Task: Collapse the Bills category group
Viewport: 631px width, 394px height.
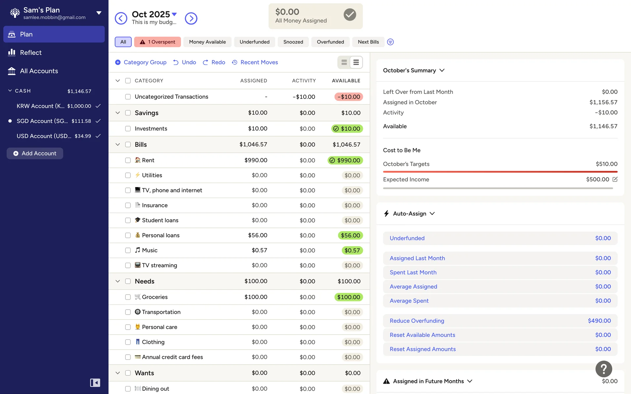Action: click(x=118, y=144)
